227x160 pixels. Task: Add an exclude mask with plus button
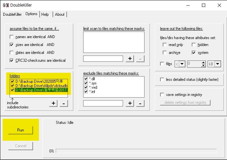(130, 103)
